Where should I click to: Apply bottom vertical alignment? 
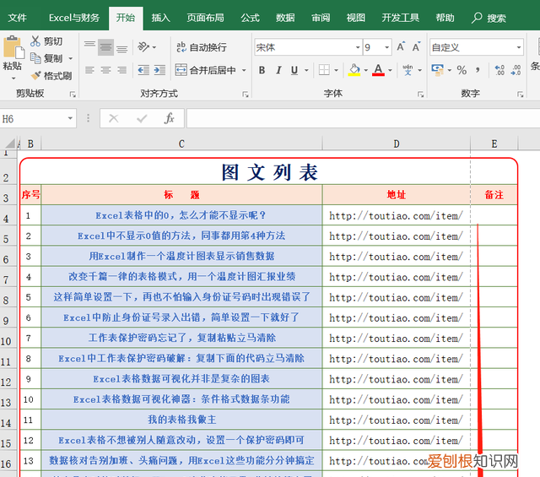point(121,47)
